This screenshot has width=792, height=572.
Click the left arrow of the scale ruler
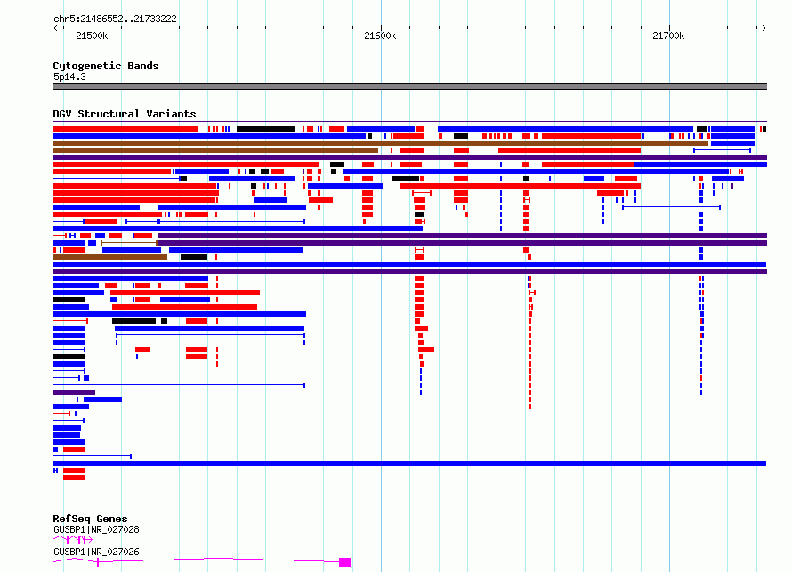(x=55, y=28)
